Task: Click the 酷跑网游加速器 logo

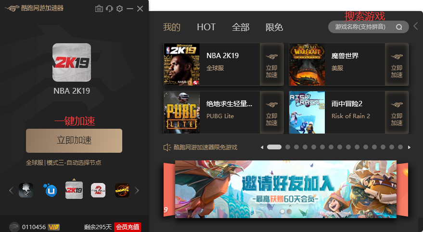Action: tap(34, 8)
